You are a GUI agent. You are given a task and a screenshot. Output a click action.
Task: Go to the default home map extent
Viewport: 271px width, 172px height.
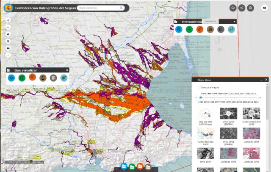pyautogui.click(x=8, y=34)
